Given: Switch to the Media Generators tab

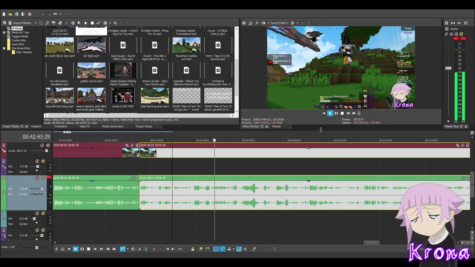Looking at the screenshot, I should point(113,126).
